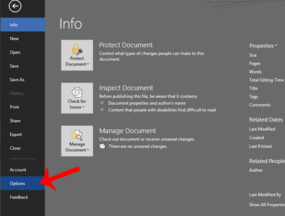Click the History sidebar entry

tap(23, 93)
